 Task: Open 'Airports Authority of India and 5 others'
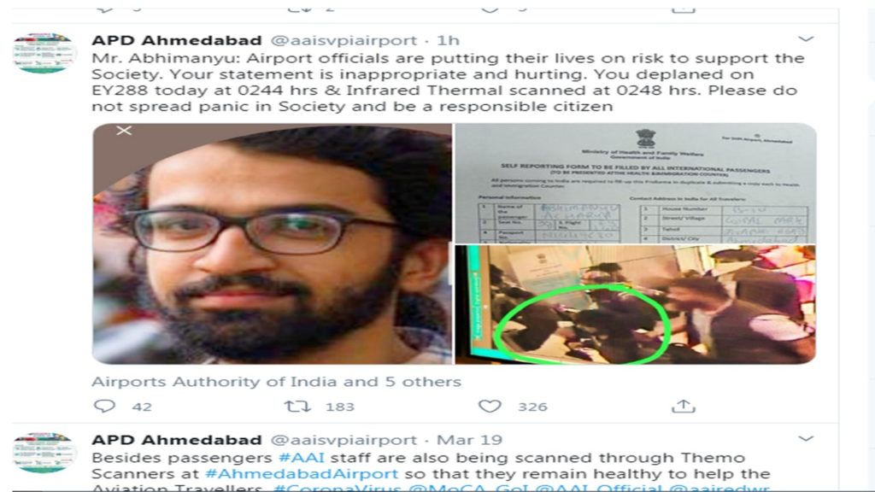[x=276, y=382]
